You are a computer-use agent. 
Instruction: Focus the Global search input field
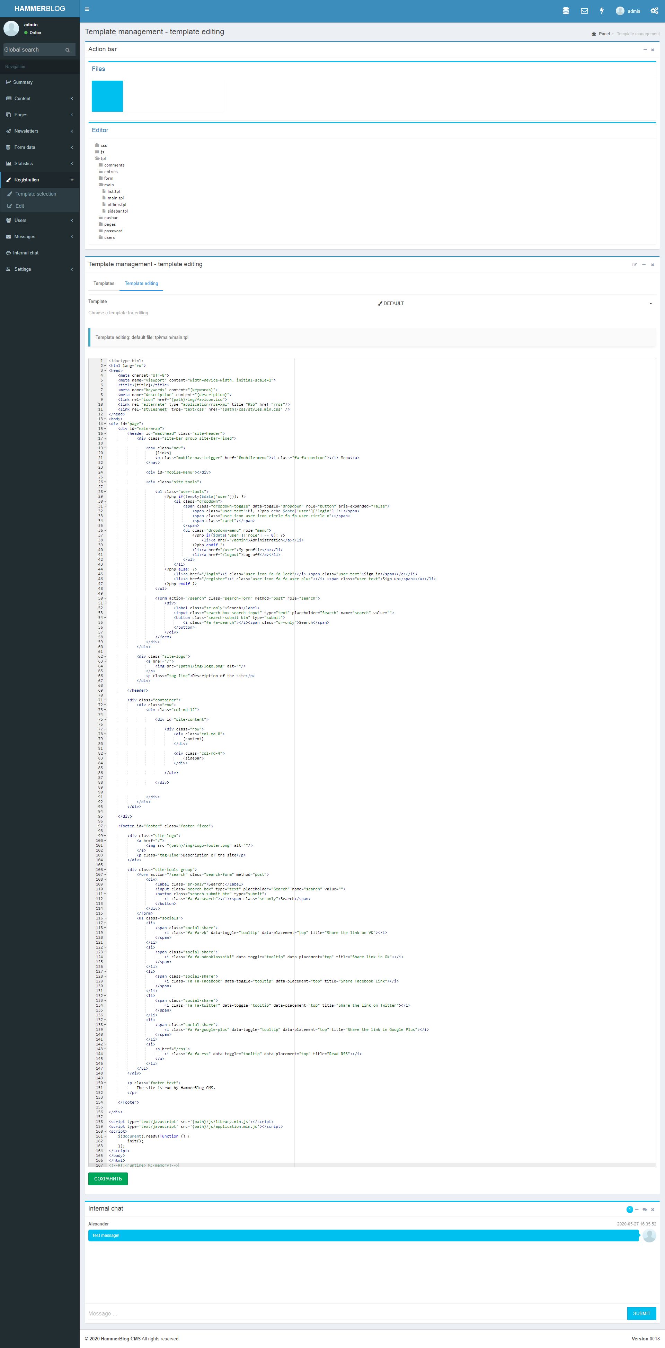(x=33, y=50)
